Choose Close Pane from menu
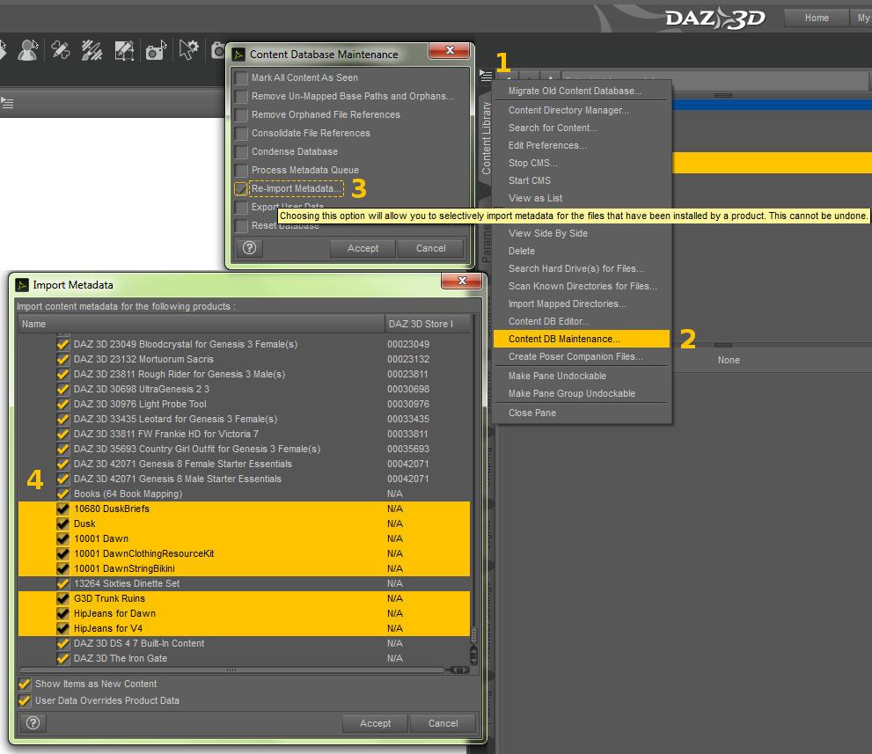This screenshot has height=754, width=872. coord(581,414)
